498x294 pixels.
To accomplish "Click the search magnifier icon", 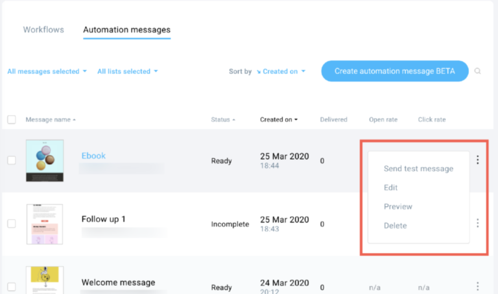I will click(478, 71).
